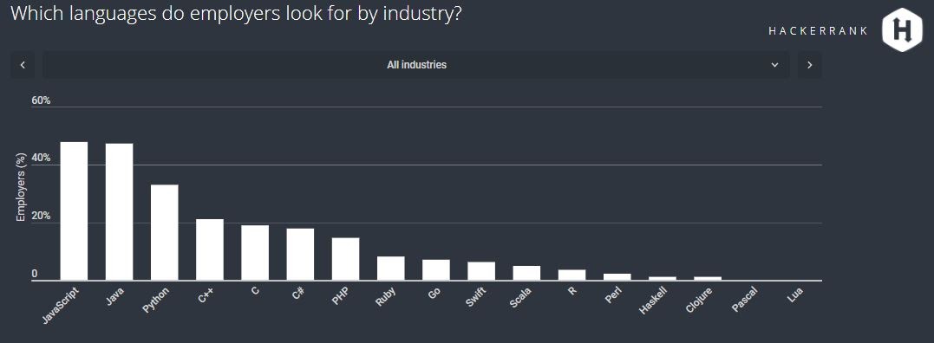Image resolution: width=934 pixels, height=343 pixels.
Task: Select the PHP bar
Action: [x=345, y=259]
